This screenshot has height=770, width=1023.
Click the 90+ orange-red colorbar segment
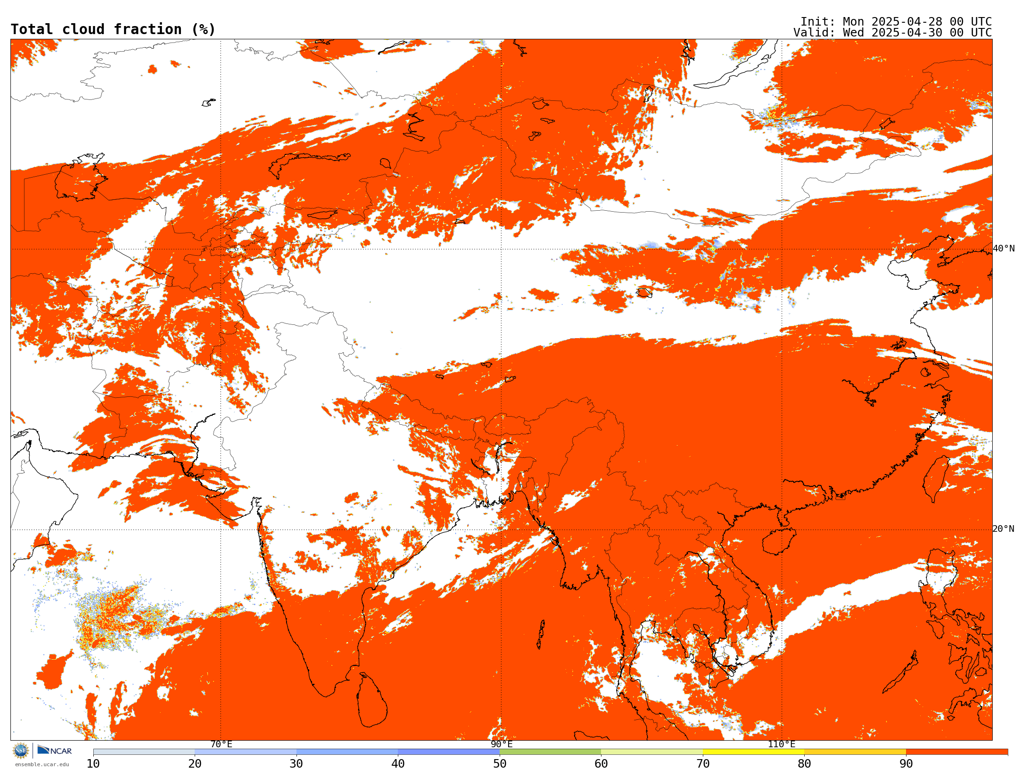[957, 752]
